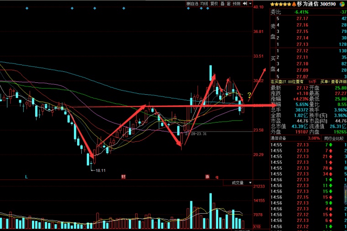Click 删自选 to remove from watchlist

[x=192, y=4]
